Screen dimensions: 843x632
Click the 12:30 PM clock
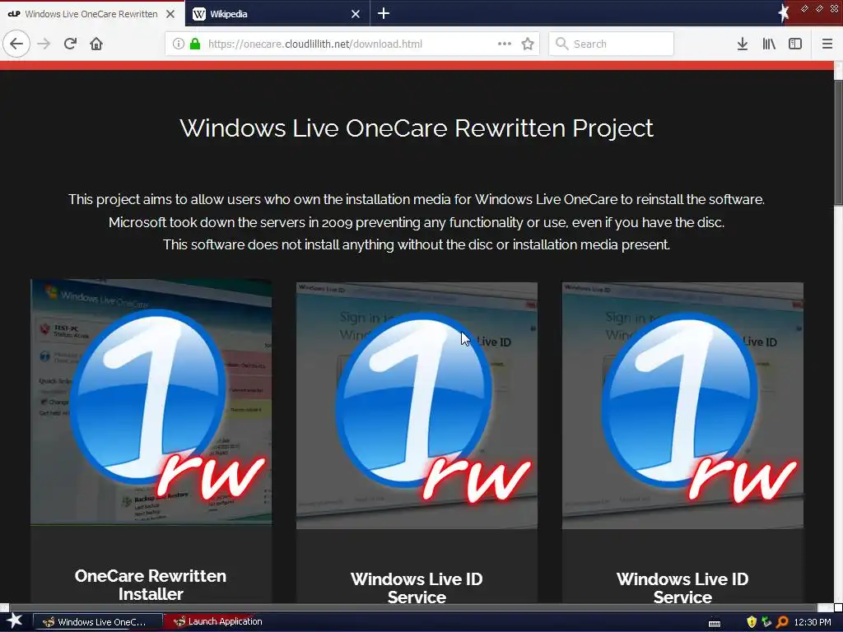(x=813, y=622)
